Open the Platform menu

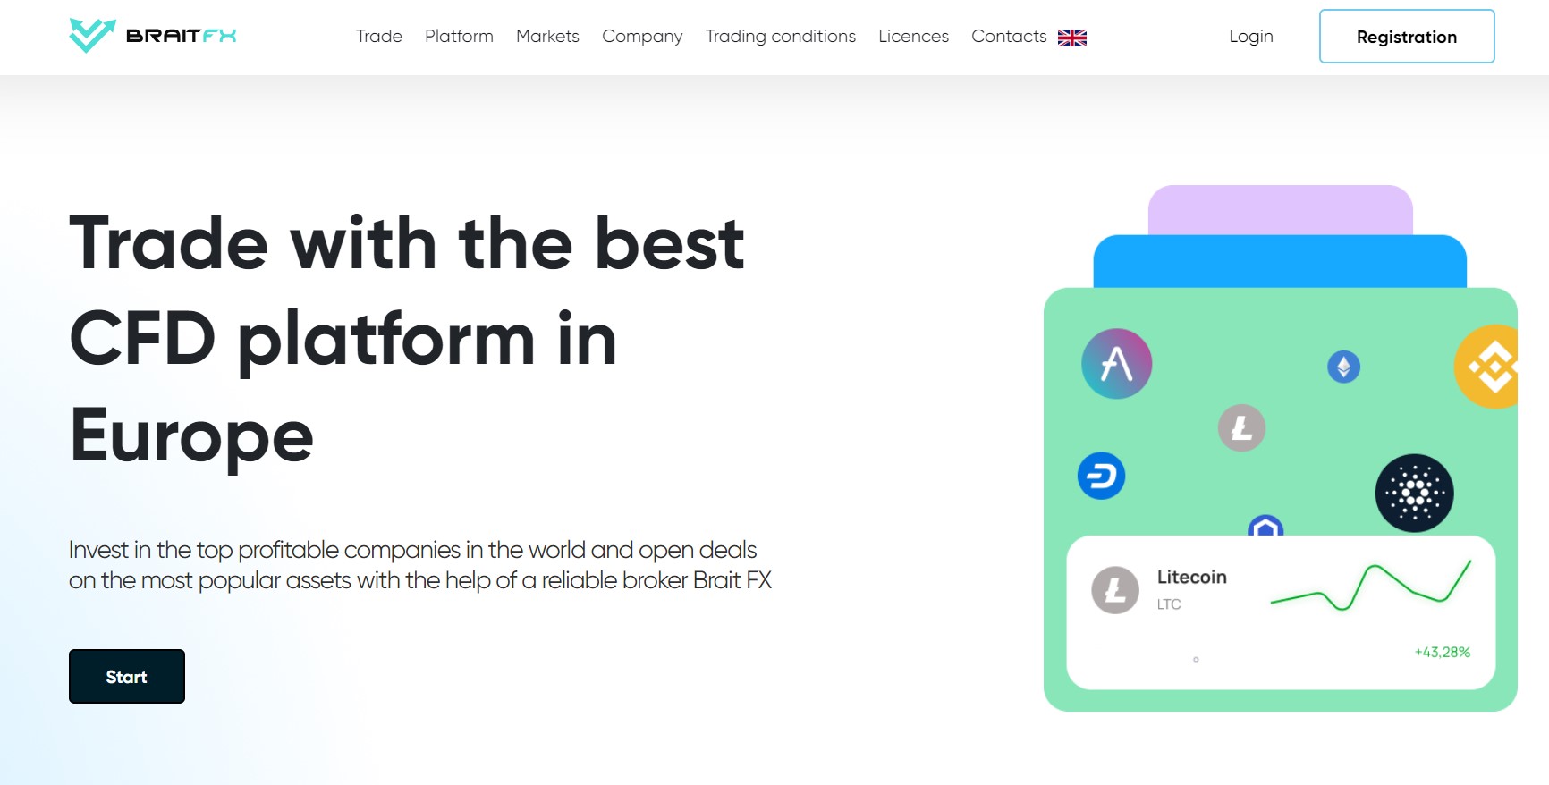coord(459,37)
